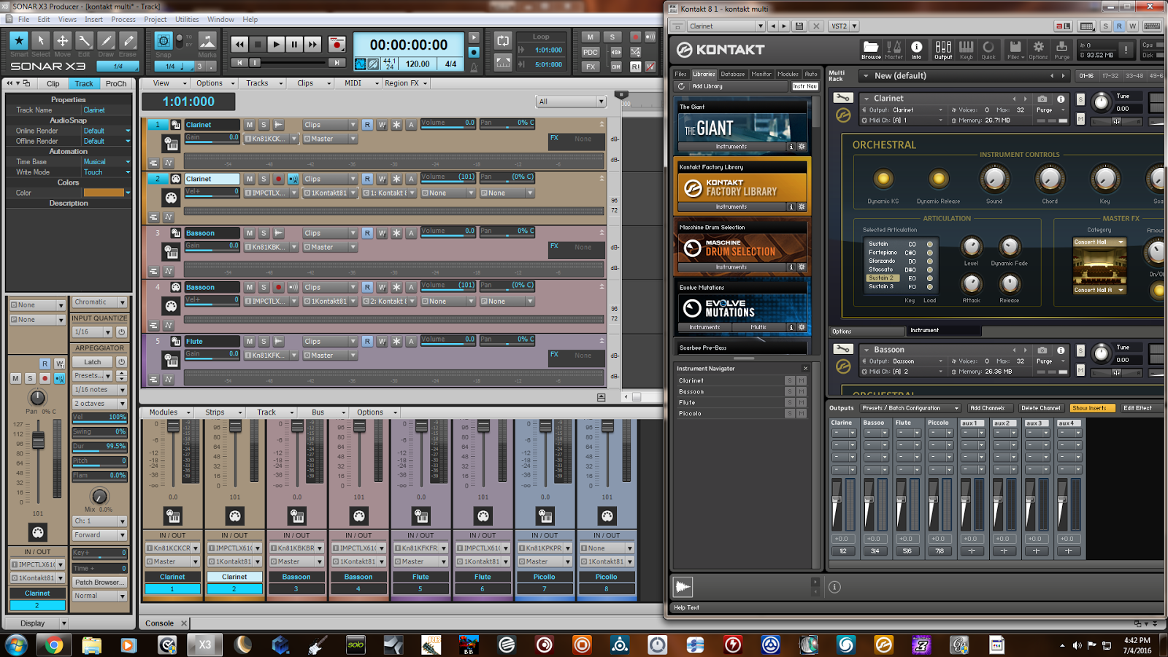Toggle Kontakt Master editor icon
Image resolution: width=1168 pixels, height=657 pixels.
point(894,50)
